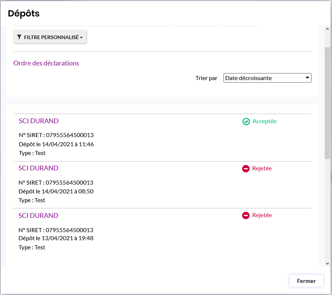Image resolution: width=332 pixels, height=295 pixels.
Task: Click the vertical scrollbar thumb
Action: [327, 102]
